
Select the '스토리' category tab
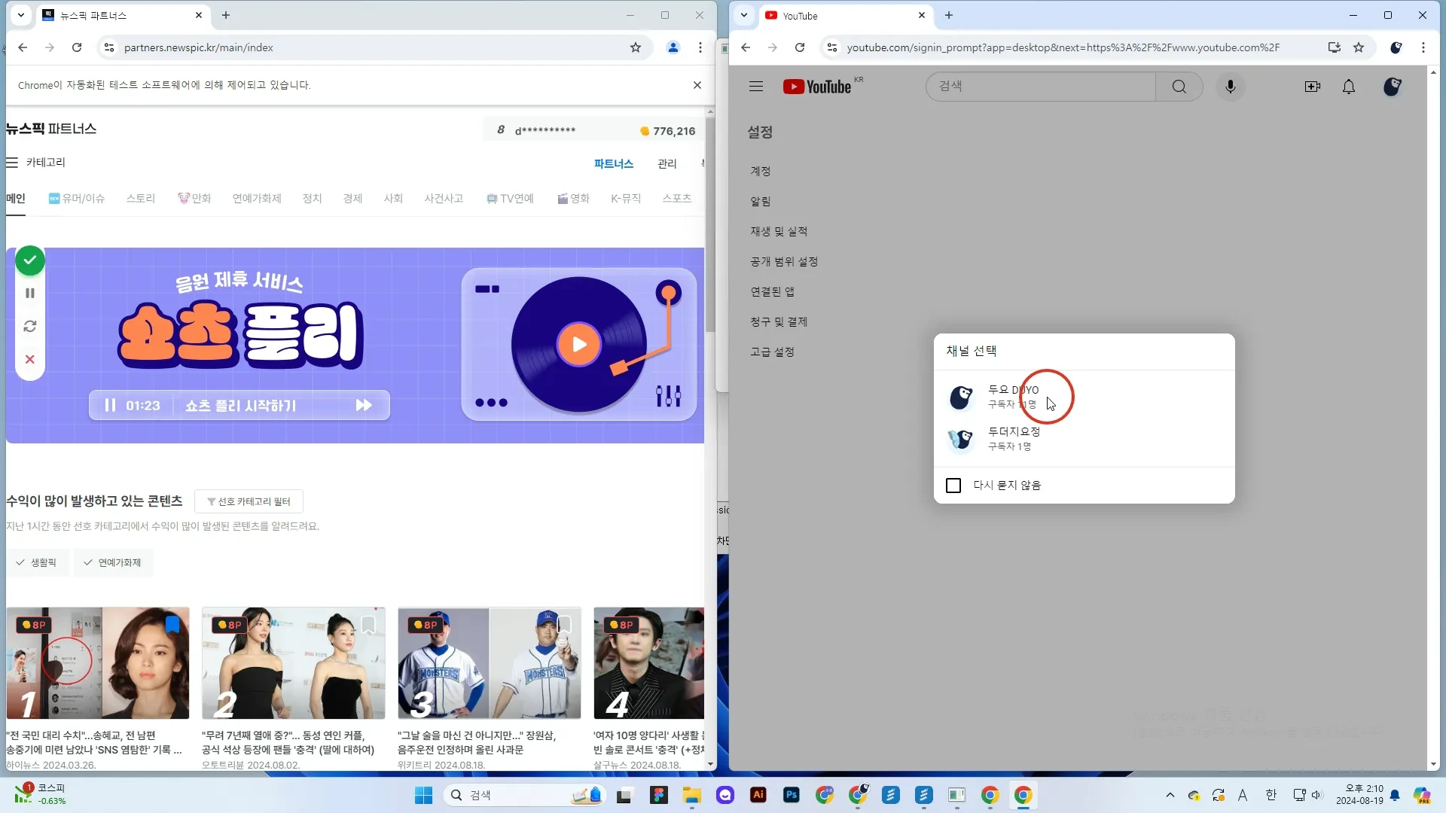click(x=140, y=198)
